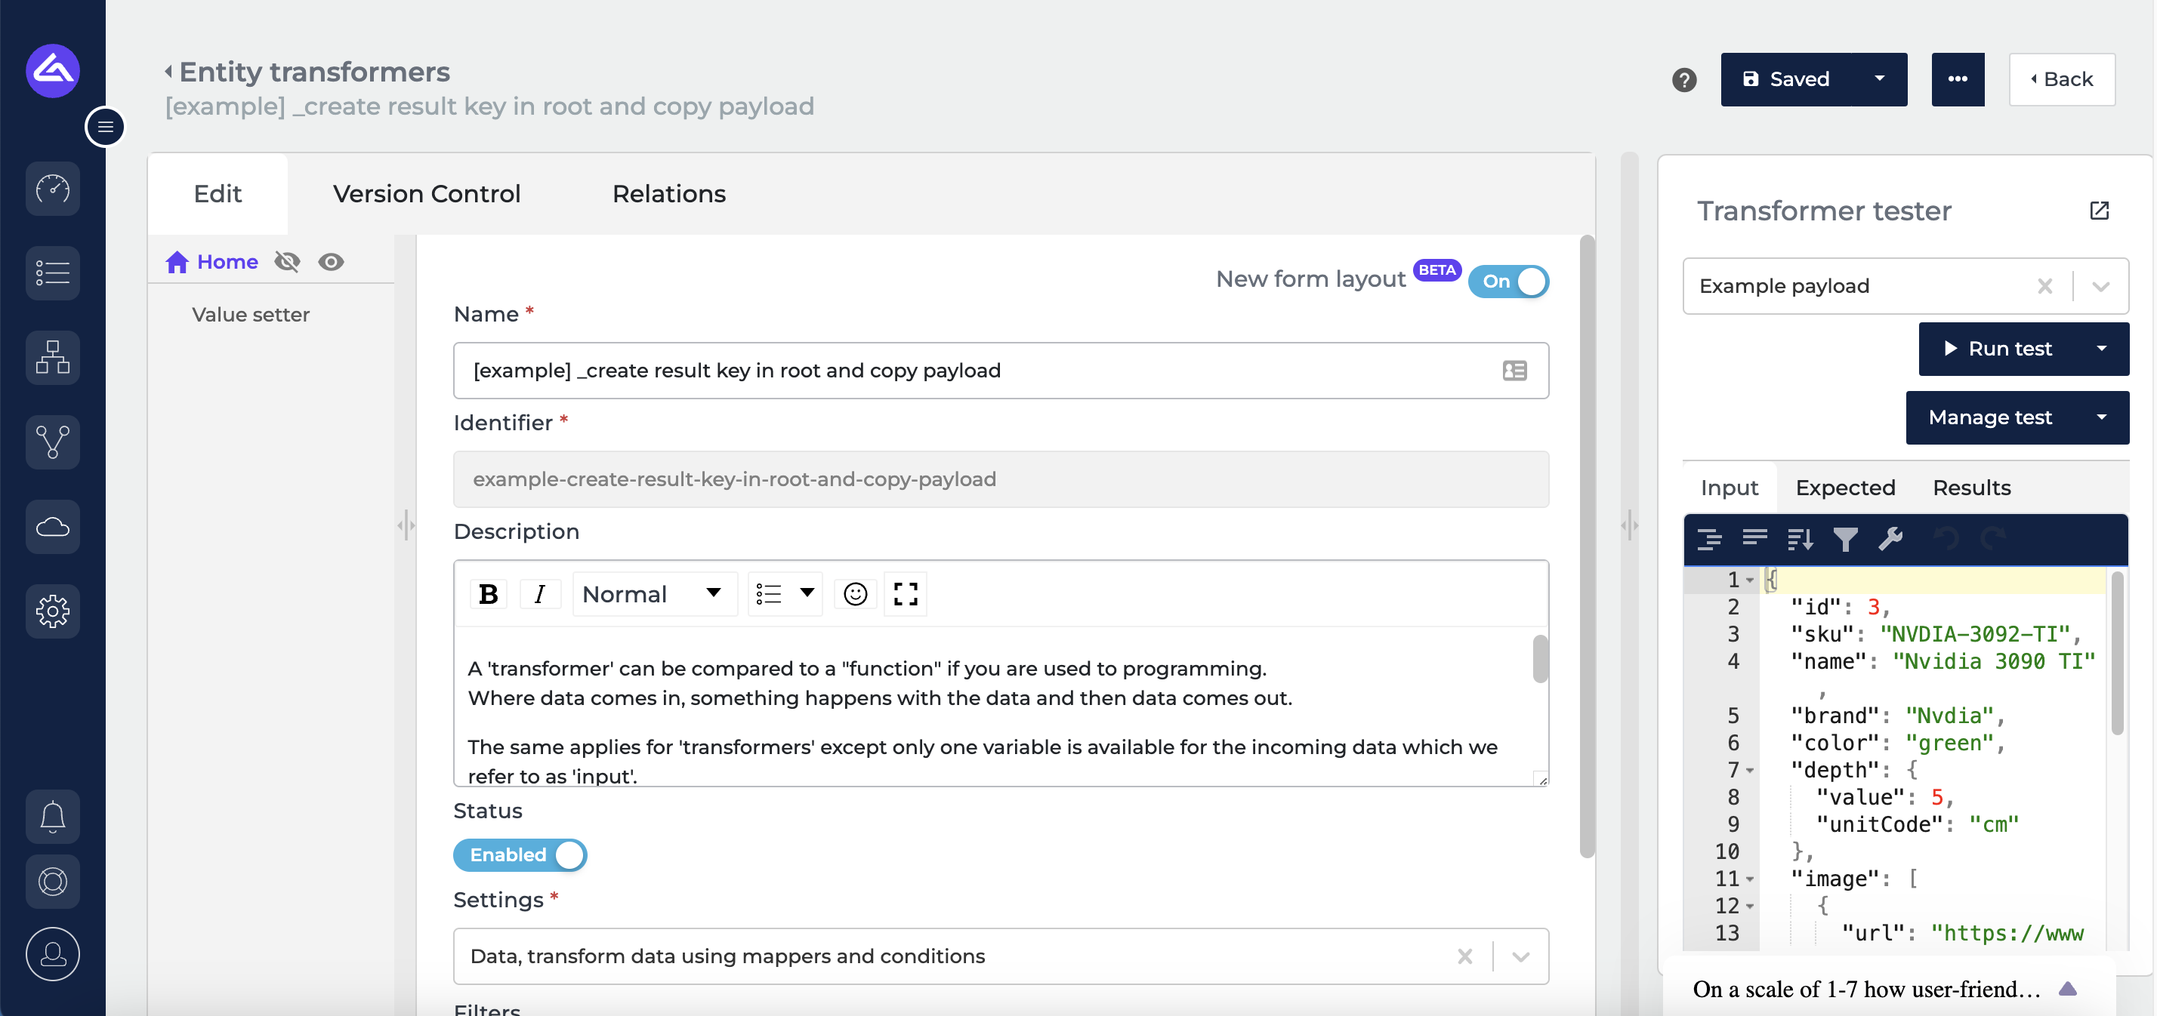2157x1016 pixels.
Task: Select the Input tab in Transformer tester
Action: point(1729,488)
